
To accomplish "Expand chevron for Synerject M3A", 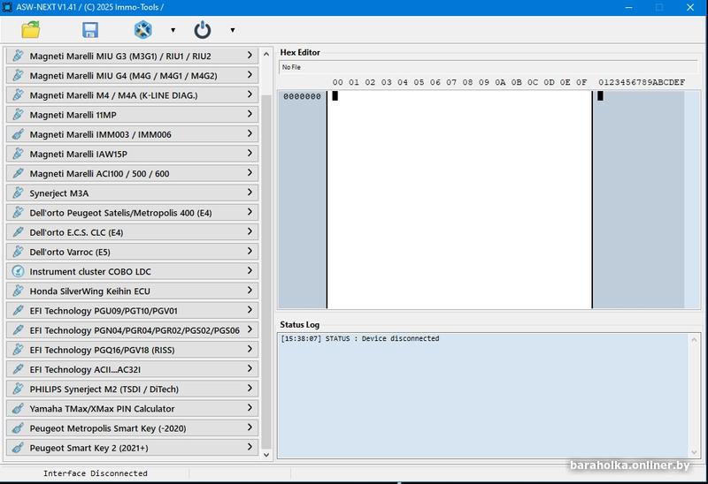I will point(250,192).
